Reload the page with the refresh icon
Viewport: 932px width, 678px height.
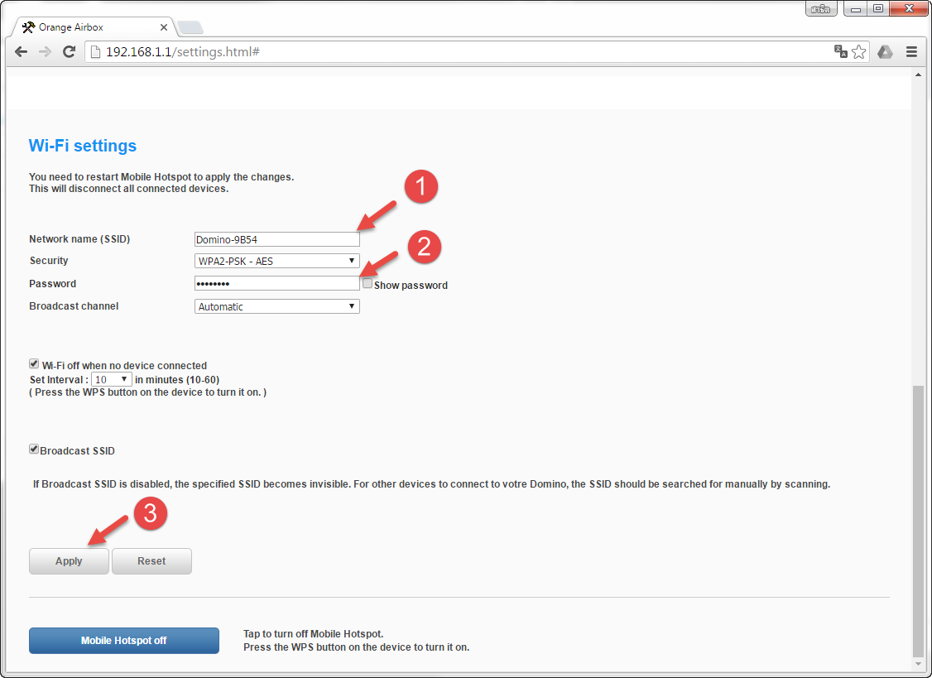coord(69,52)
